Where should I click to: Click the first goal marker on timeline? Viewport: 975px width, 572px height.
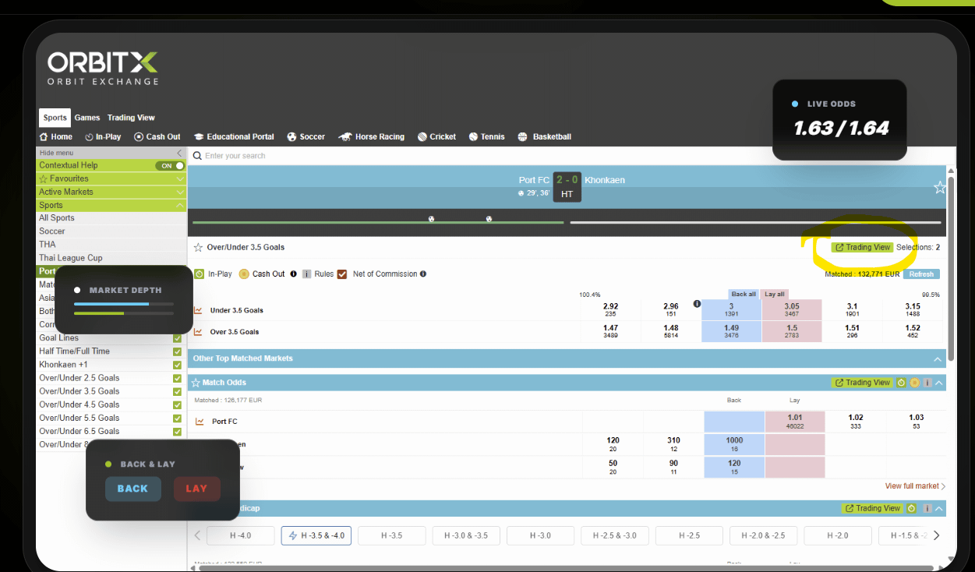point(431,219)
